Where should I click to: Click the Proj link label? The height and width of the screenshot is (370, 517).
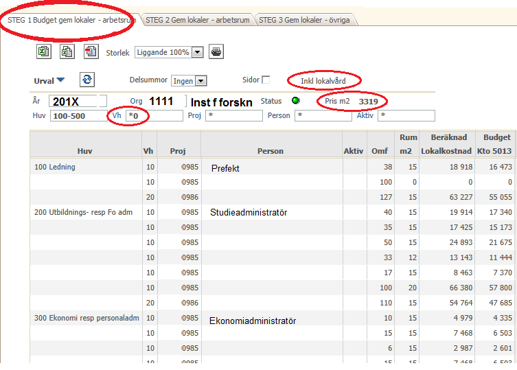(194, 116)
